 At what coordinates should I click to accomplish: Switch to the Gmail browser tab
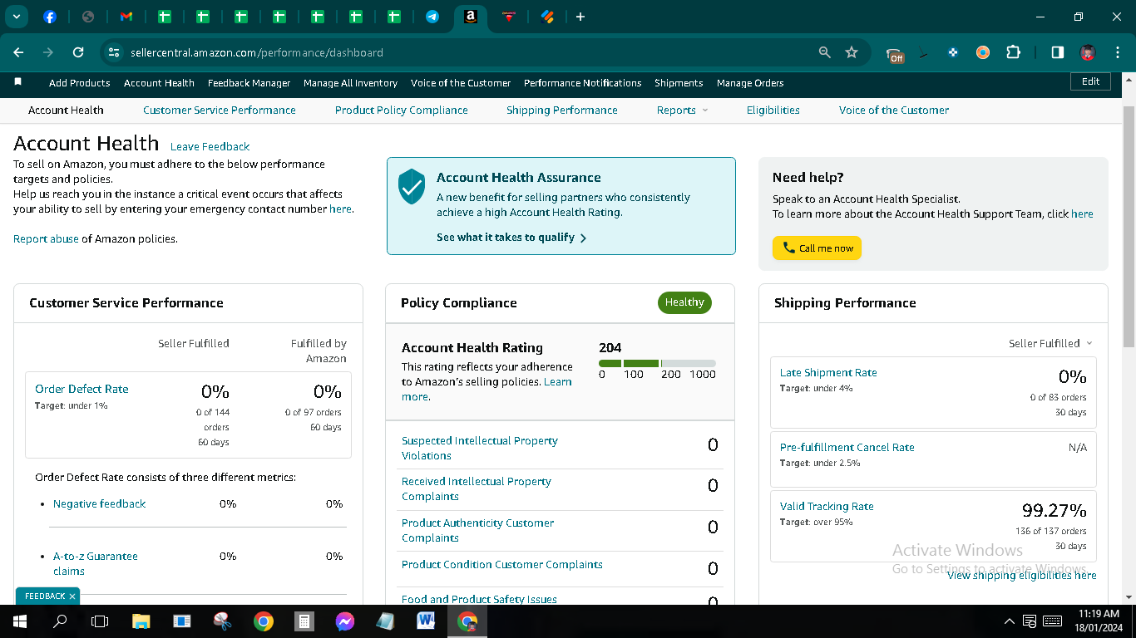(x=126, y=17)
